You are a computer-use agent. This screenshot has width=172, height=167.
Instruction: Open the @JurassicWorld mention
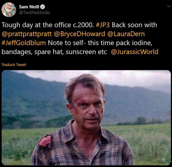[135, 52]
